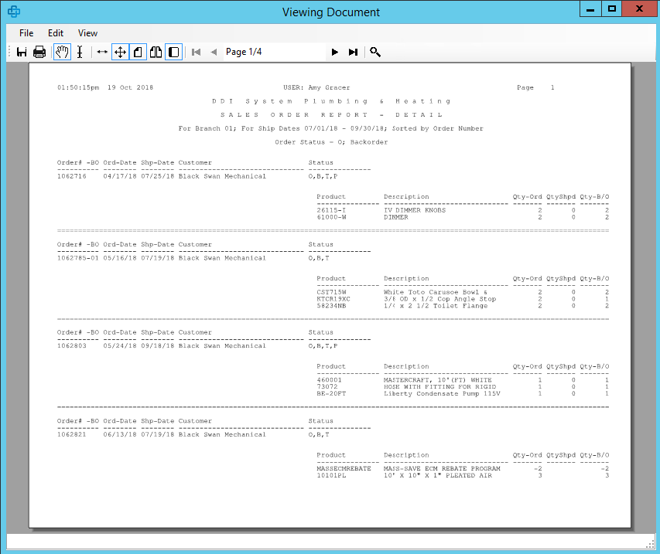Select the hand pan tool
The width and height of the screenshot is (660, 554).
tap(62, 52)
